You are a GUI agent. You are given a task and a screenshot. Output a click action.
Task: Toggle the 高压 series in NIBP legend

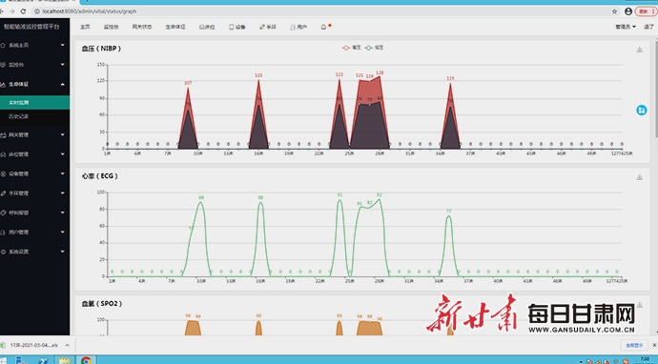click(x=352, y=48)
